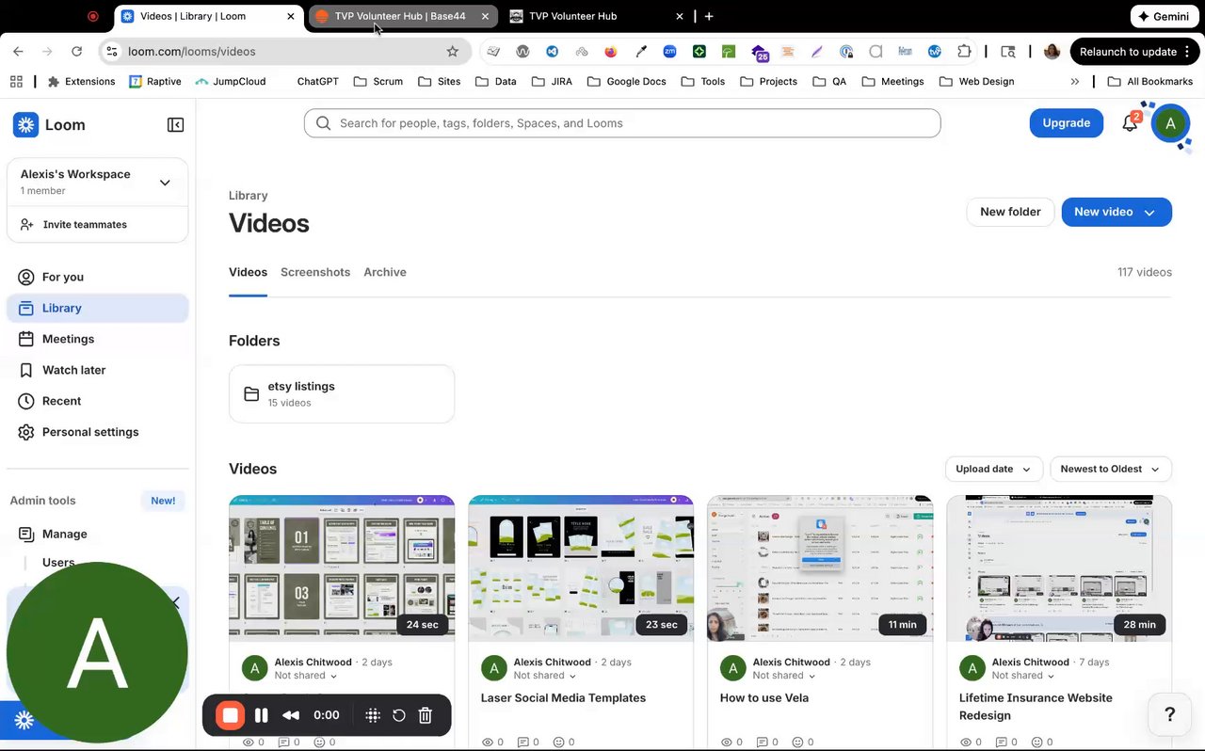Viewport: 1205px width, 751px height.
Task: Reload the current page
Action: 77,52
